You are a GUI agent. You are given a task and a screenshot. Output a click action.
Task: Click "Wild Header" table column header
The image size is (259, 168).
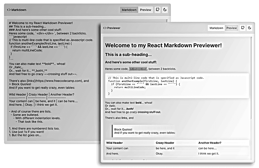click(x=114, y=143)
